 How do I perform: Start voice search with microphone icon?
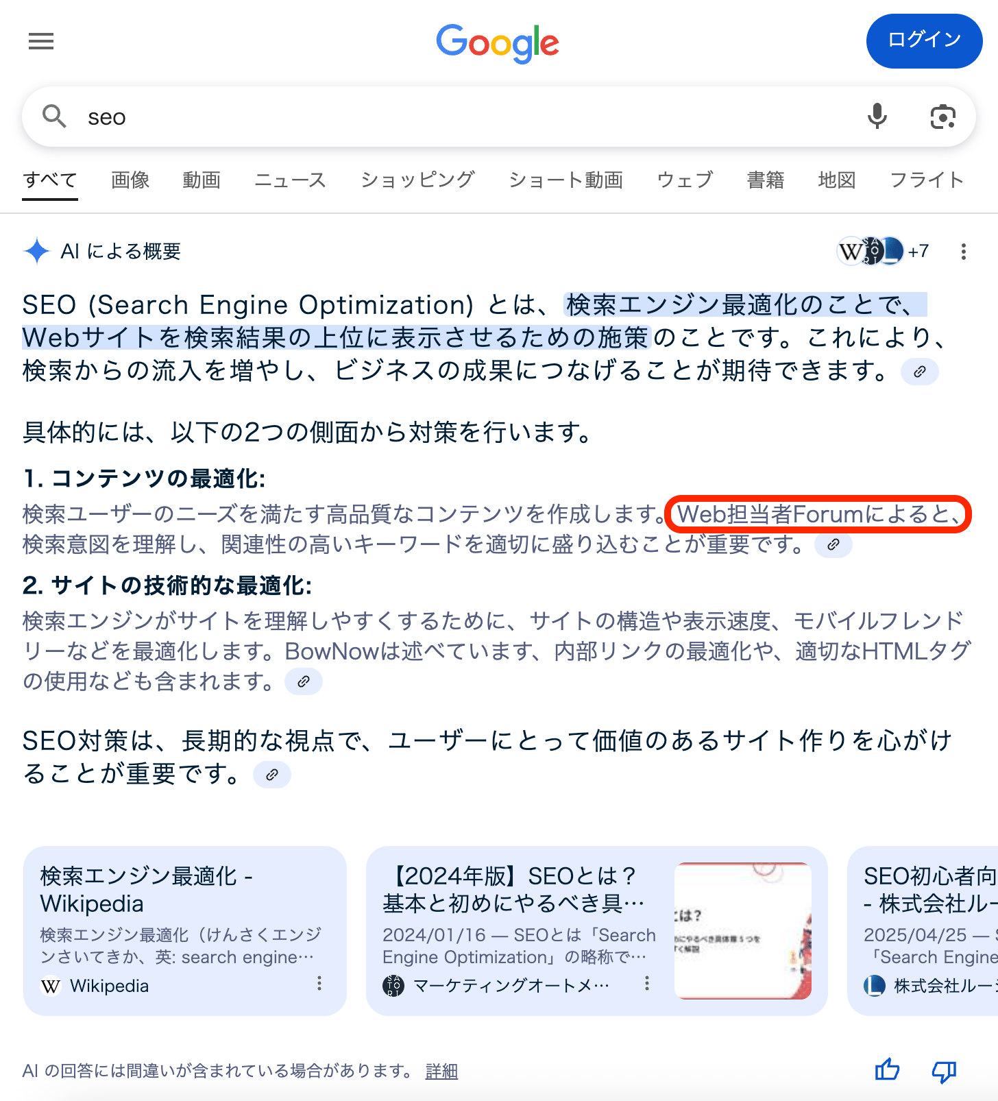[x=877, y=117]
